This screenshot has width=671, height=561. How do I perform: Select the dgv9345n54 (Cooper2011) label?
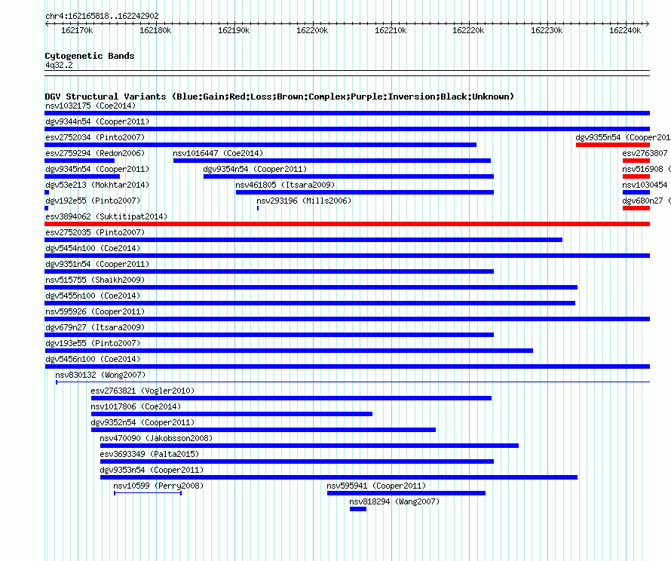97,169
